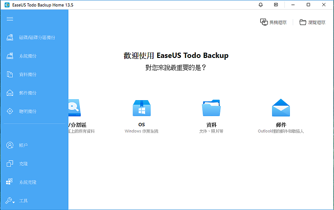Collapse the sidebar with the hamburger icon

pos(10,19)
